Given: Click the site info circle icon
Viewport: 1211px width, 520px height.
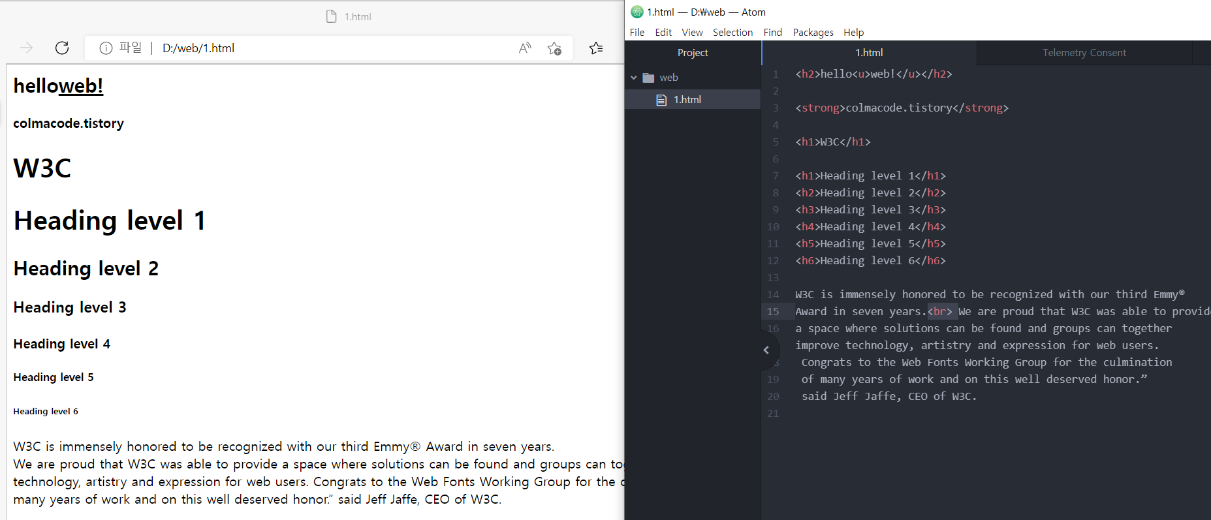Looking at the screenshot, I should coord(106,48).
